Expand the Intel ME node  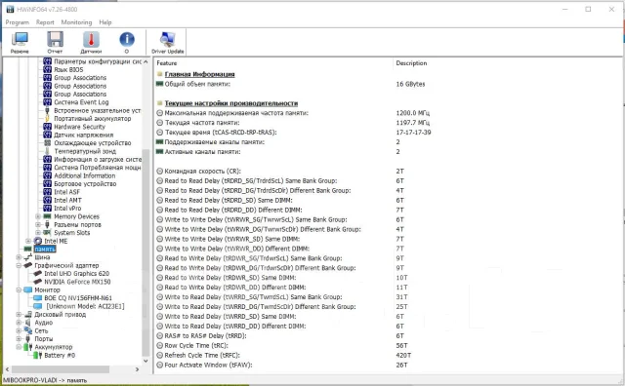28,241
